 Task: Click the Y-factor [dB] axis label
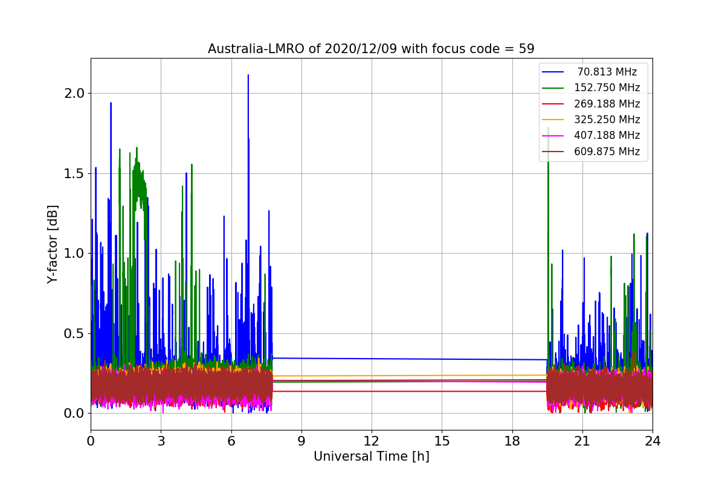click(x=53, y=244)
